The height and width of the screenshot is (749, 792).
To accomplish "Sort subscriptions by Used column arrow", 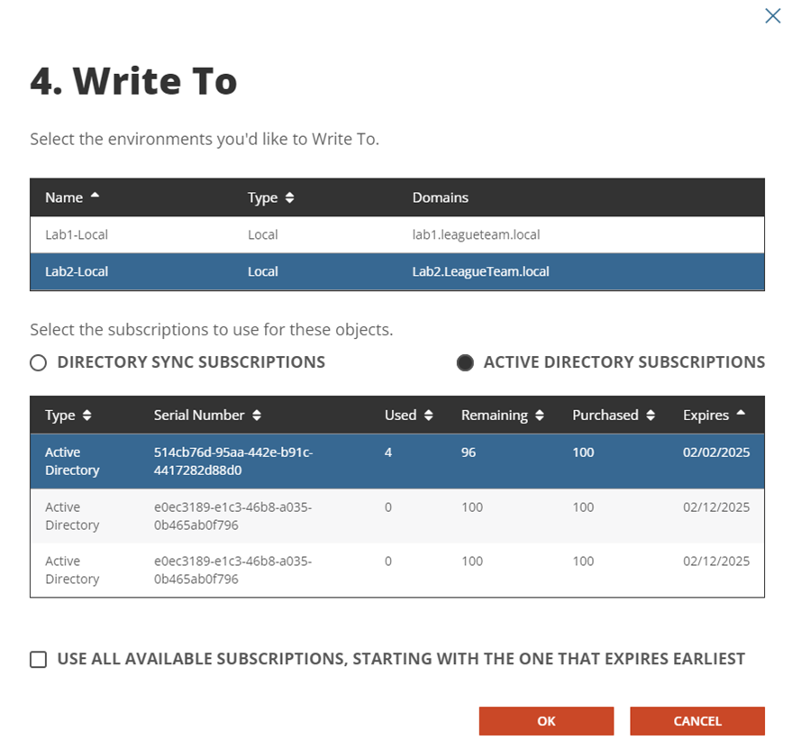I will 429,416.
